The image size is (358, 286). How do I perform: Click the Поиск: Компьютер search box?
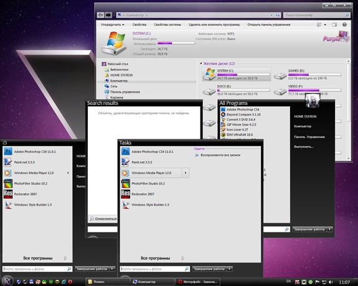pos(317,15)
